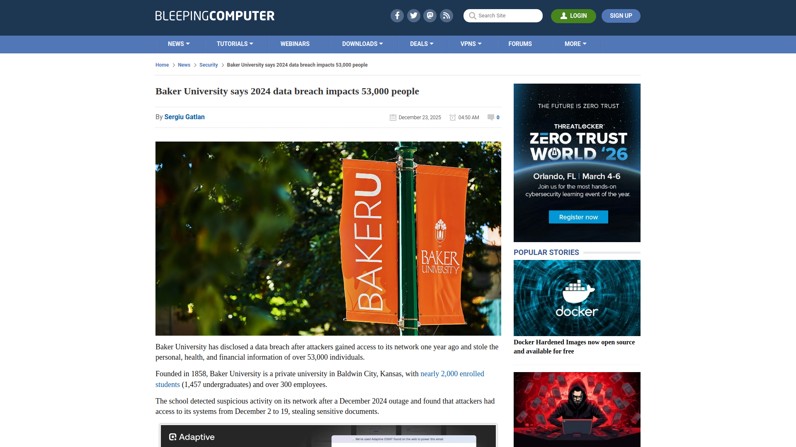Viewport: 796px width, 447px height.
Task: Click the SIGN UP button
Action: [x=621, y=16]
